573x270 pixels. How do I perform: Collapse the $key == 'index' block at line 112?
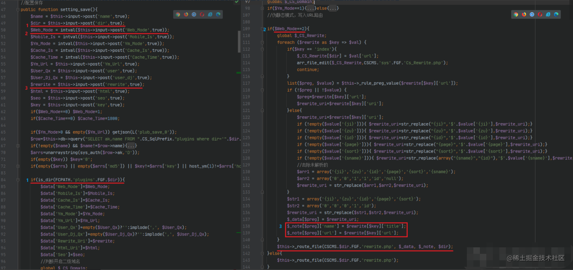(262, 49)
